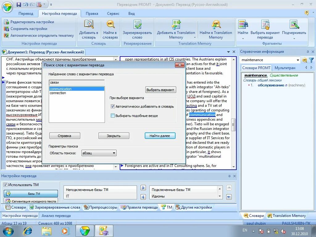Move connected TM base down
Viewport: 316px width, 237px height.
click(229, 197)
